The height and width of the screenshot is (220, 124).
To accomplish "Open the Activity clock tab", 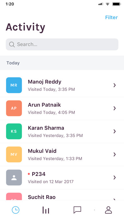I will pyautogui.click(x=15, y=210).
